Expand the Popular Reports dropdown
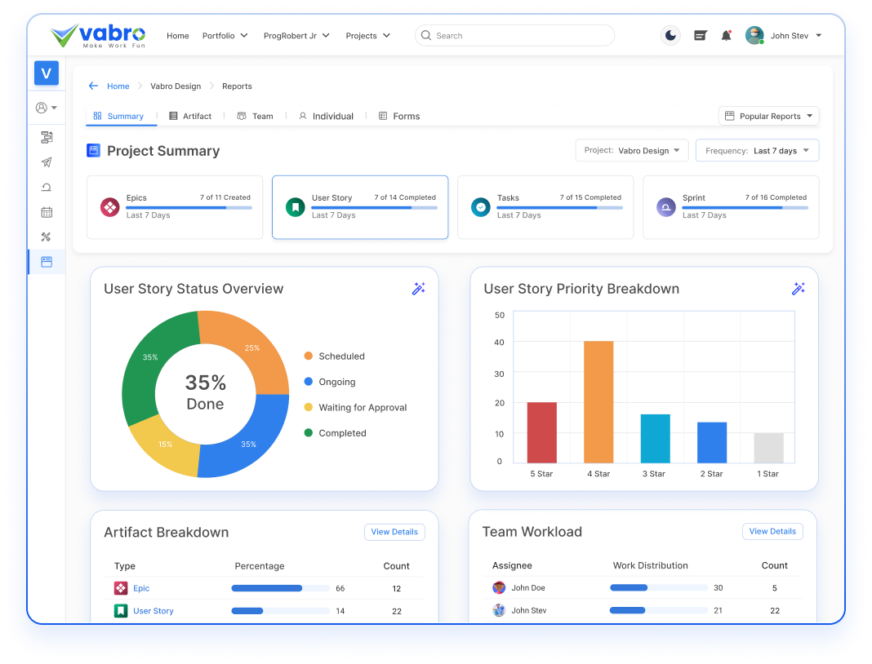Screen dimensions: 872x664 pos(768,116)
